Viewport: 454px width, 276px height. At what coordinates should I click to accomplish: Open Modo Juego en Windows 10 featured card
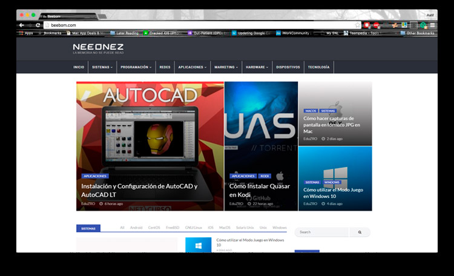pyautogui.click(x=334, y=193)
